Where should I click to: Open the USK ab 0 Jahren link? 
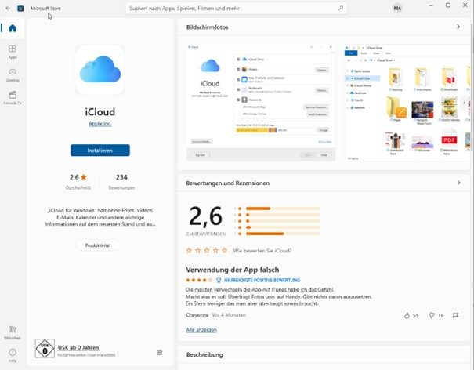coord(78,347)
